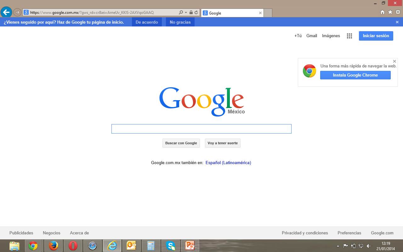This screenshot has height=252, width=403.
Task: Click Instala Google Chrome button
Action: 355,75
